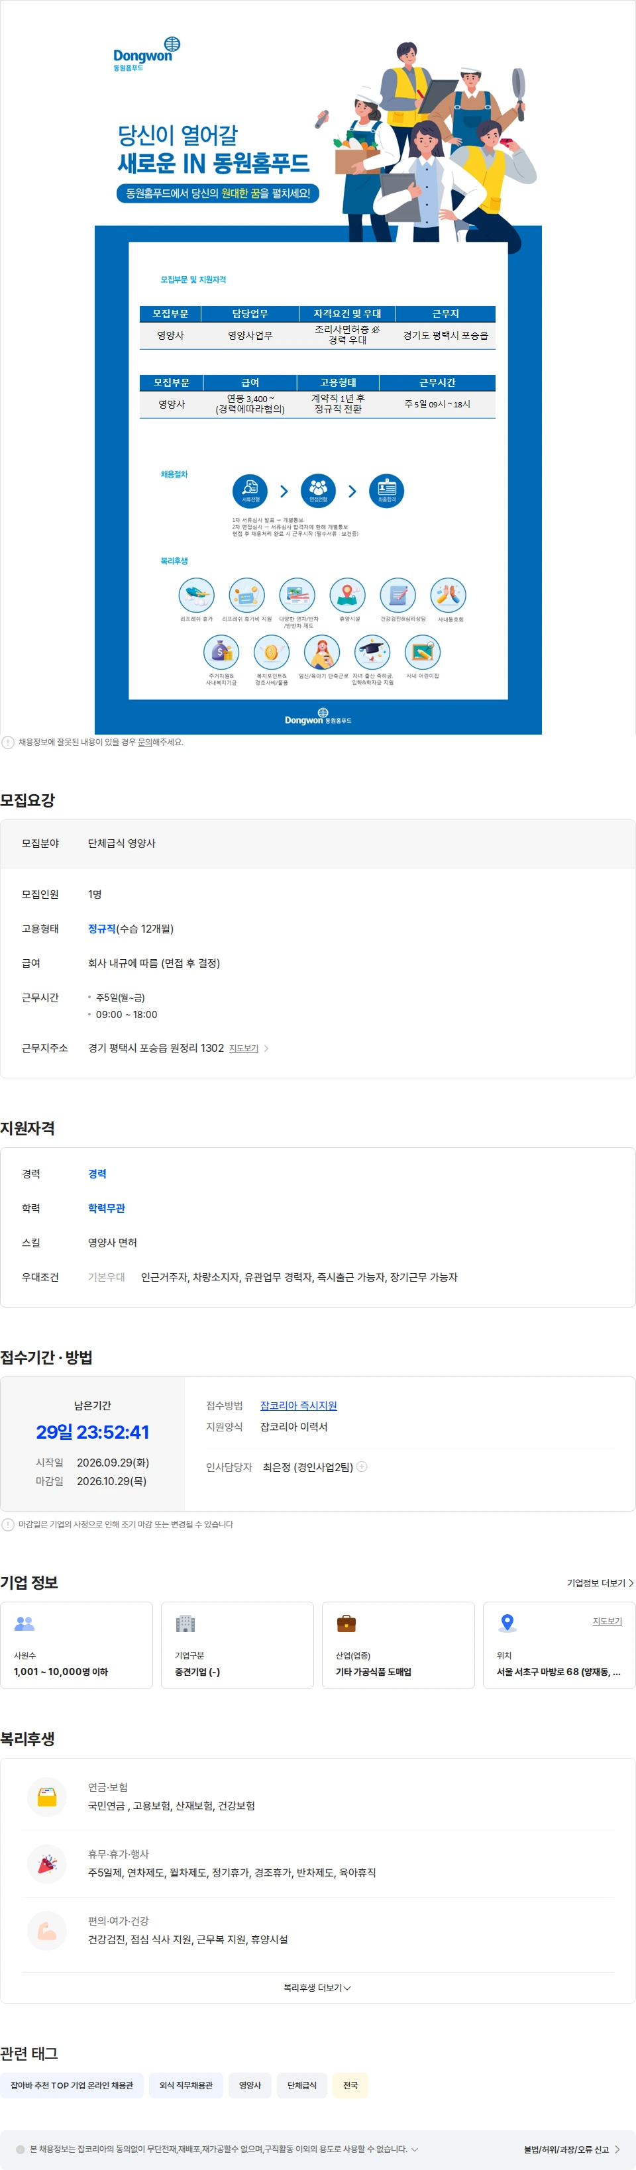Click the 사내동호회 benefit icon
This screenshot has width=636, height=2170.
click(x=448, y=595)
